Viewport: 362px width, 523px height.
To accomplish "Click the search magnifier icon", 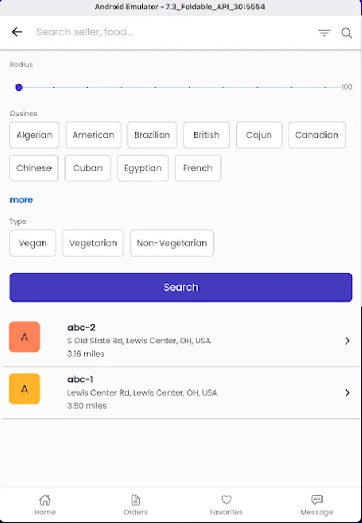I will tap(346, 33).
